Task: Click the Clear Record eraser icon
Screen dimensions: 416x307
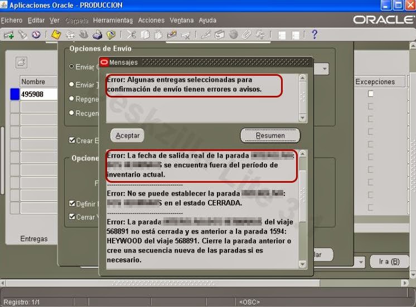Action: [172, 35]
